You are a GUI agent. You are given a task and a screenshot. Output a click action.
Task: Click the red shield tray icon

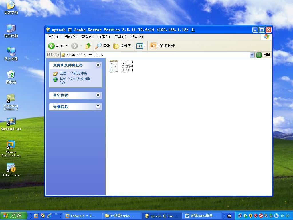[256, 216]
